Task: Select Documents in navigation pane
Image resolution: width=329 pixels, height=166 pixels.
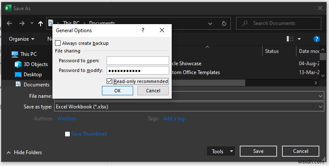Action: pyautogui.click(x=33, y=84)
